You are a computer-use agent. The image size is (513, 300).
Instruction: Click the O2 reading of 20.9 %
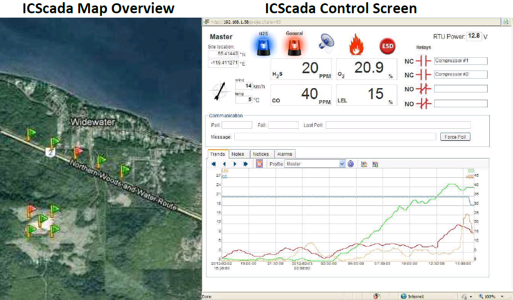(366, 69)
